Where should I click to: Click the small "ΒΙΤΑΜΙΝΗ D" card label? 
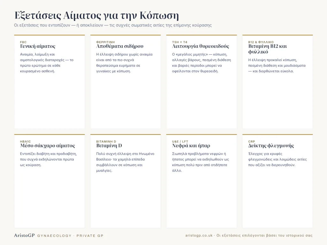click(x=106, y=141)
